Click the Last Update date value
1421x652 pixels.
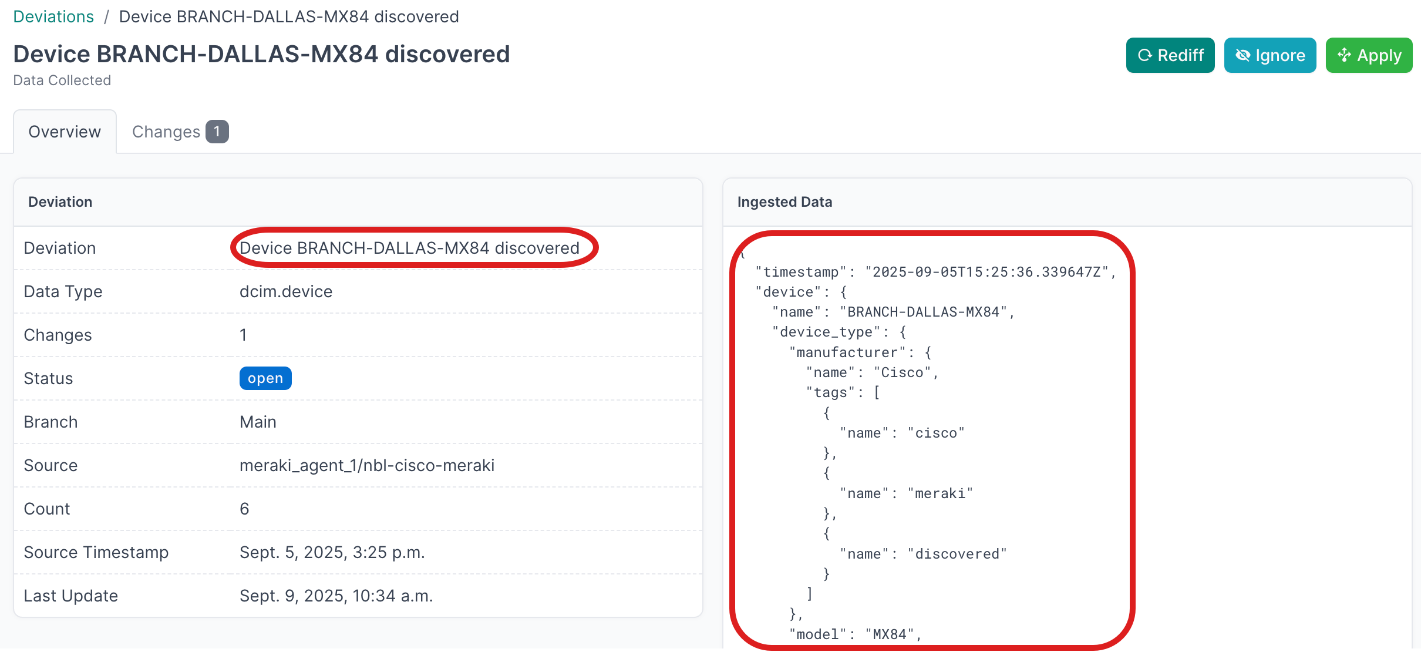click(x=336, y=596)
